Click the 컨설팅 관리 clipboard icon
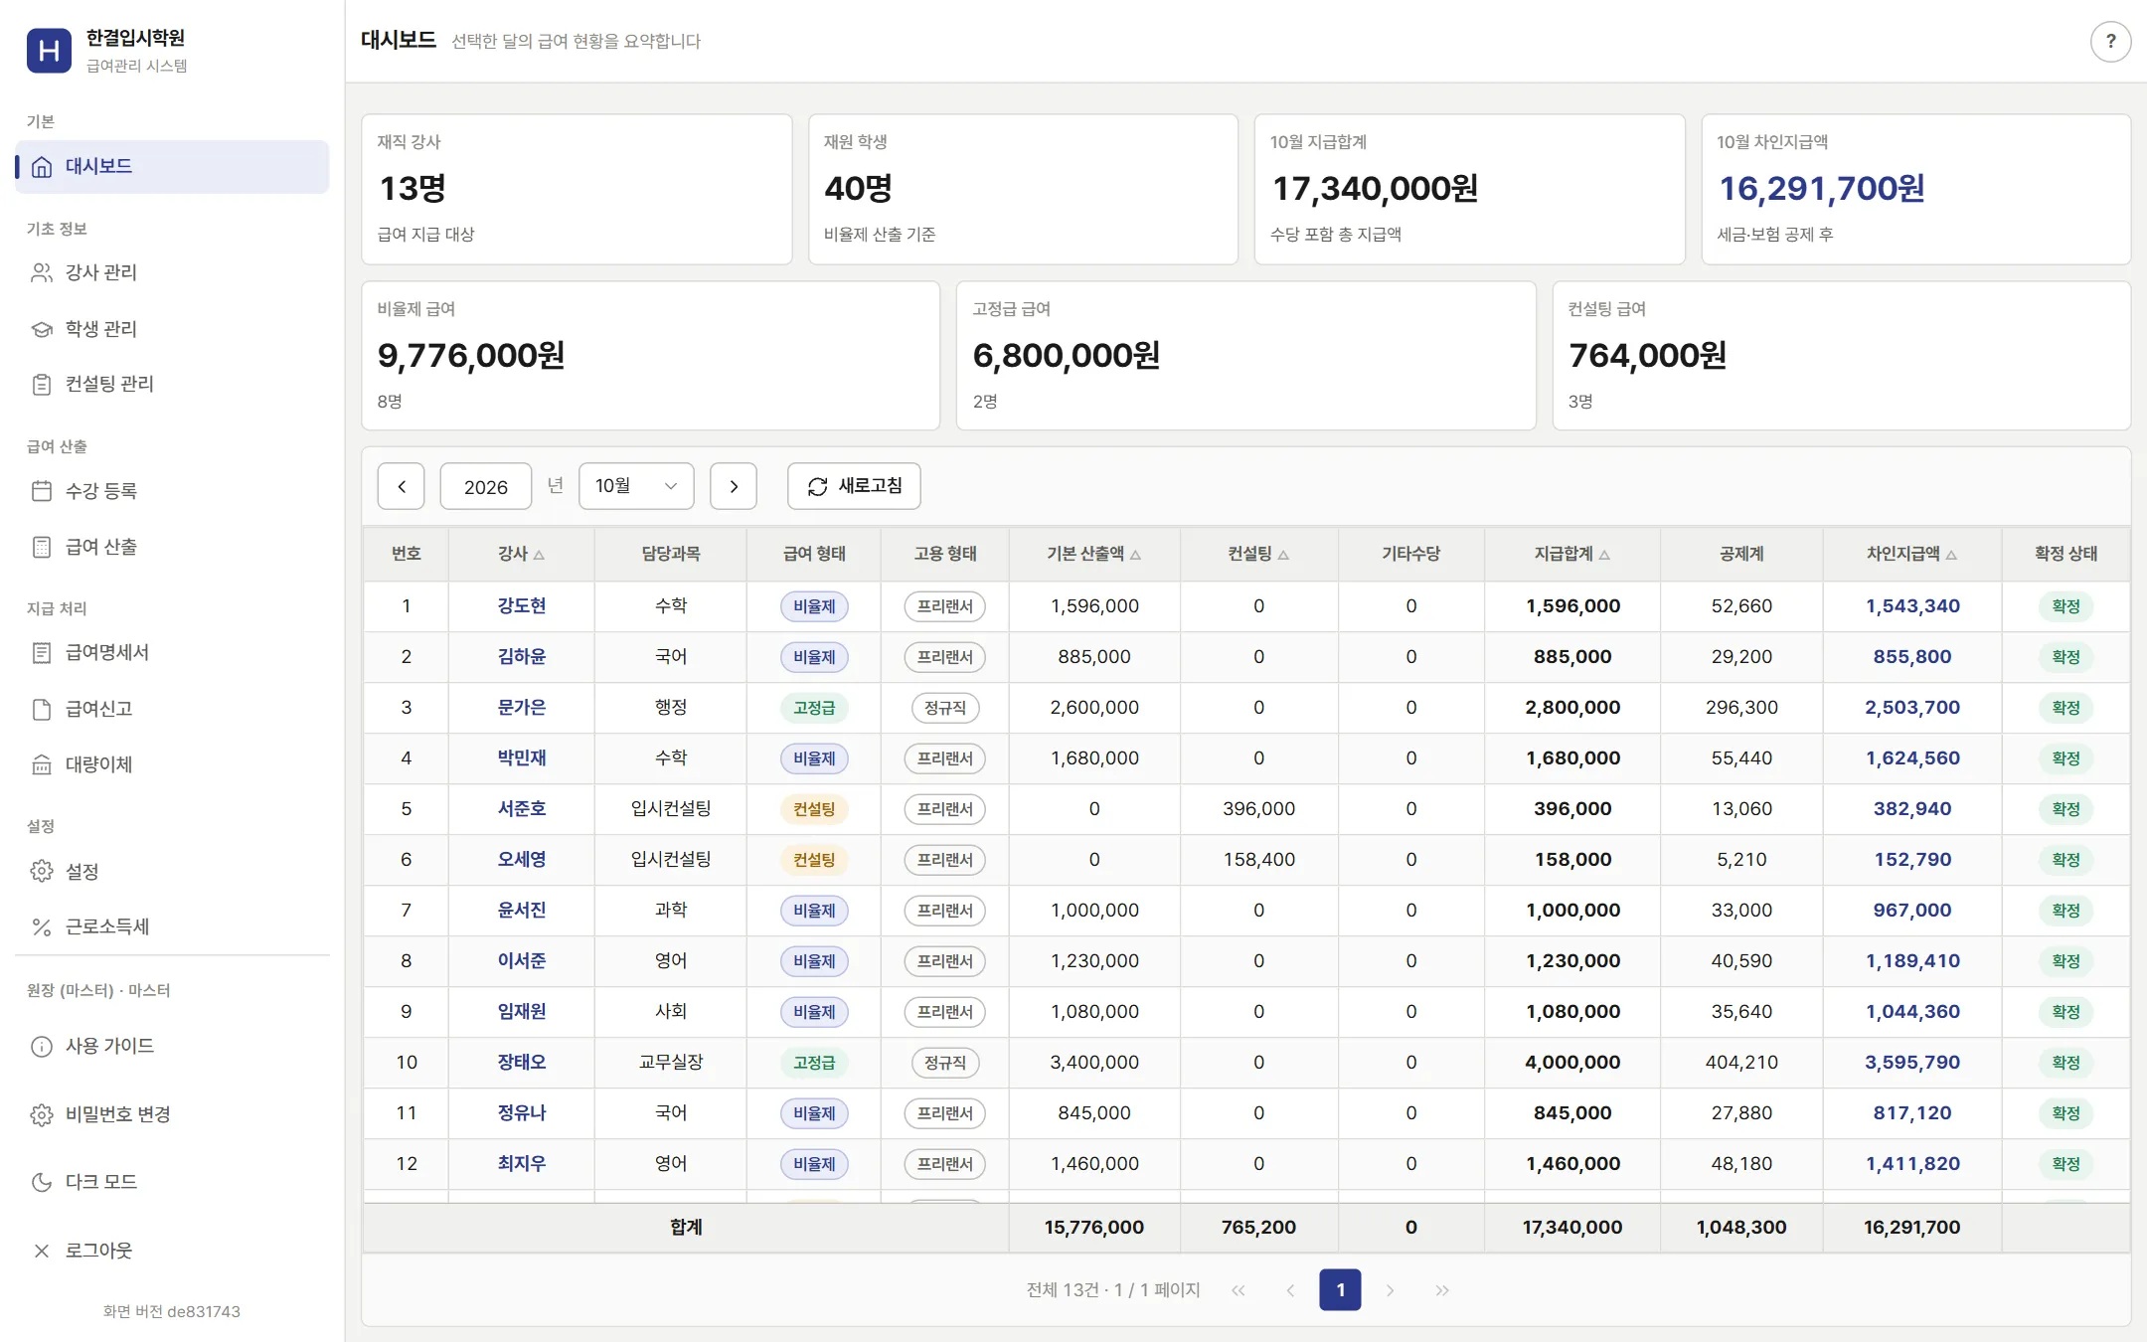This screenshot has width=2147, height=1342. tap(42, 385)
